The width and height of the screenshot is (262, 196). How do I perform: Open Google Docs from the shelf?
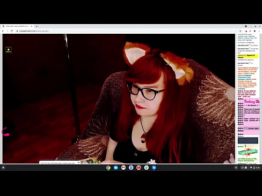(131, 168)
